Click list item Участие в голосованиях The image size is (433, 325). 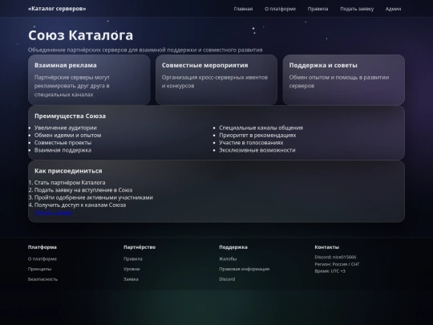point(251,143)
